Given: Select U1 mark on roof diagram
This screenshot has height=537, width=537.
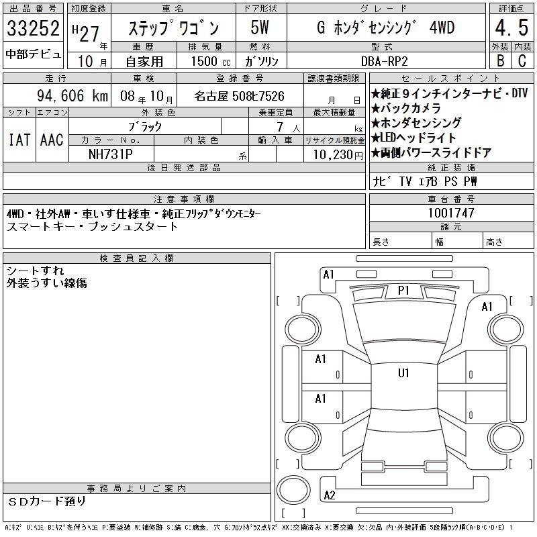Looking at the screenshot, I should [404, 373].
